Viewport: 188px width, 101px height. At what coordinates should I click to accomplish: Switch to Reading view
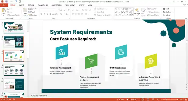pyautogui.click(x=153, y=99)
